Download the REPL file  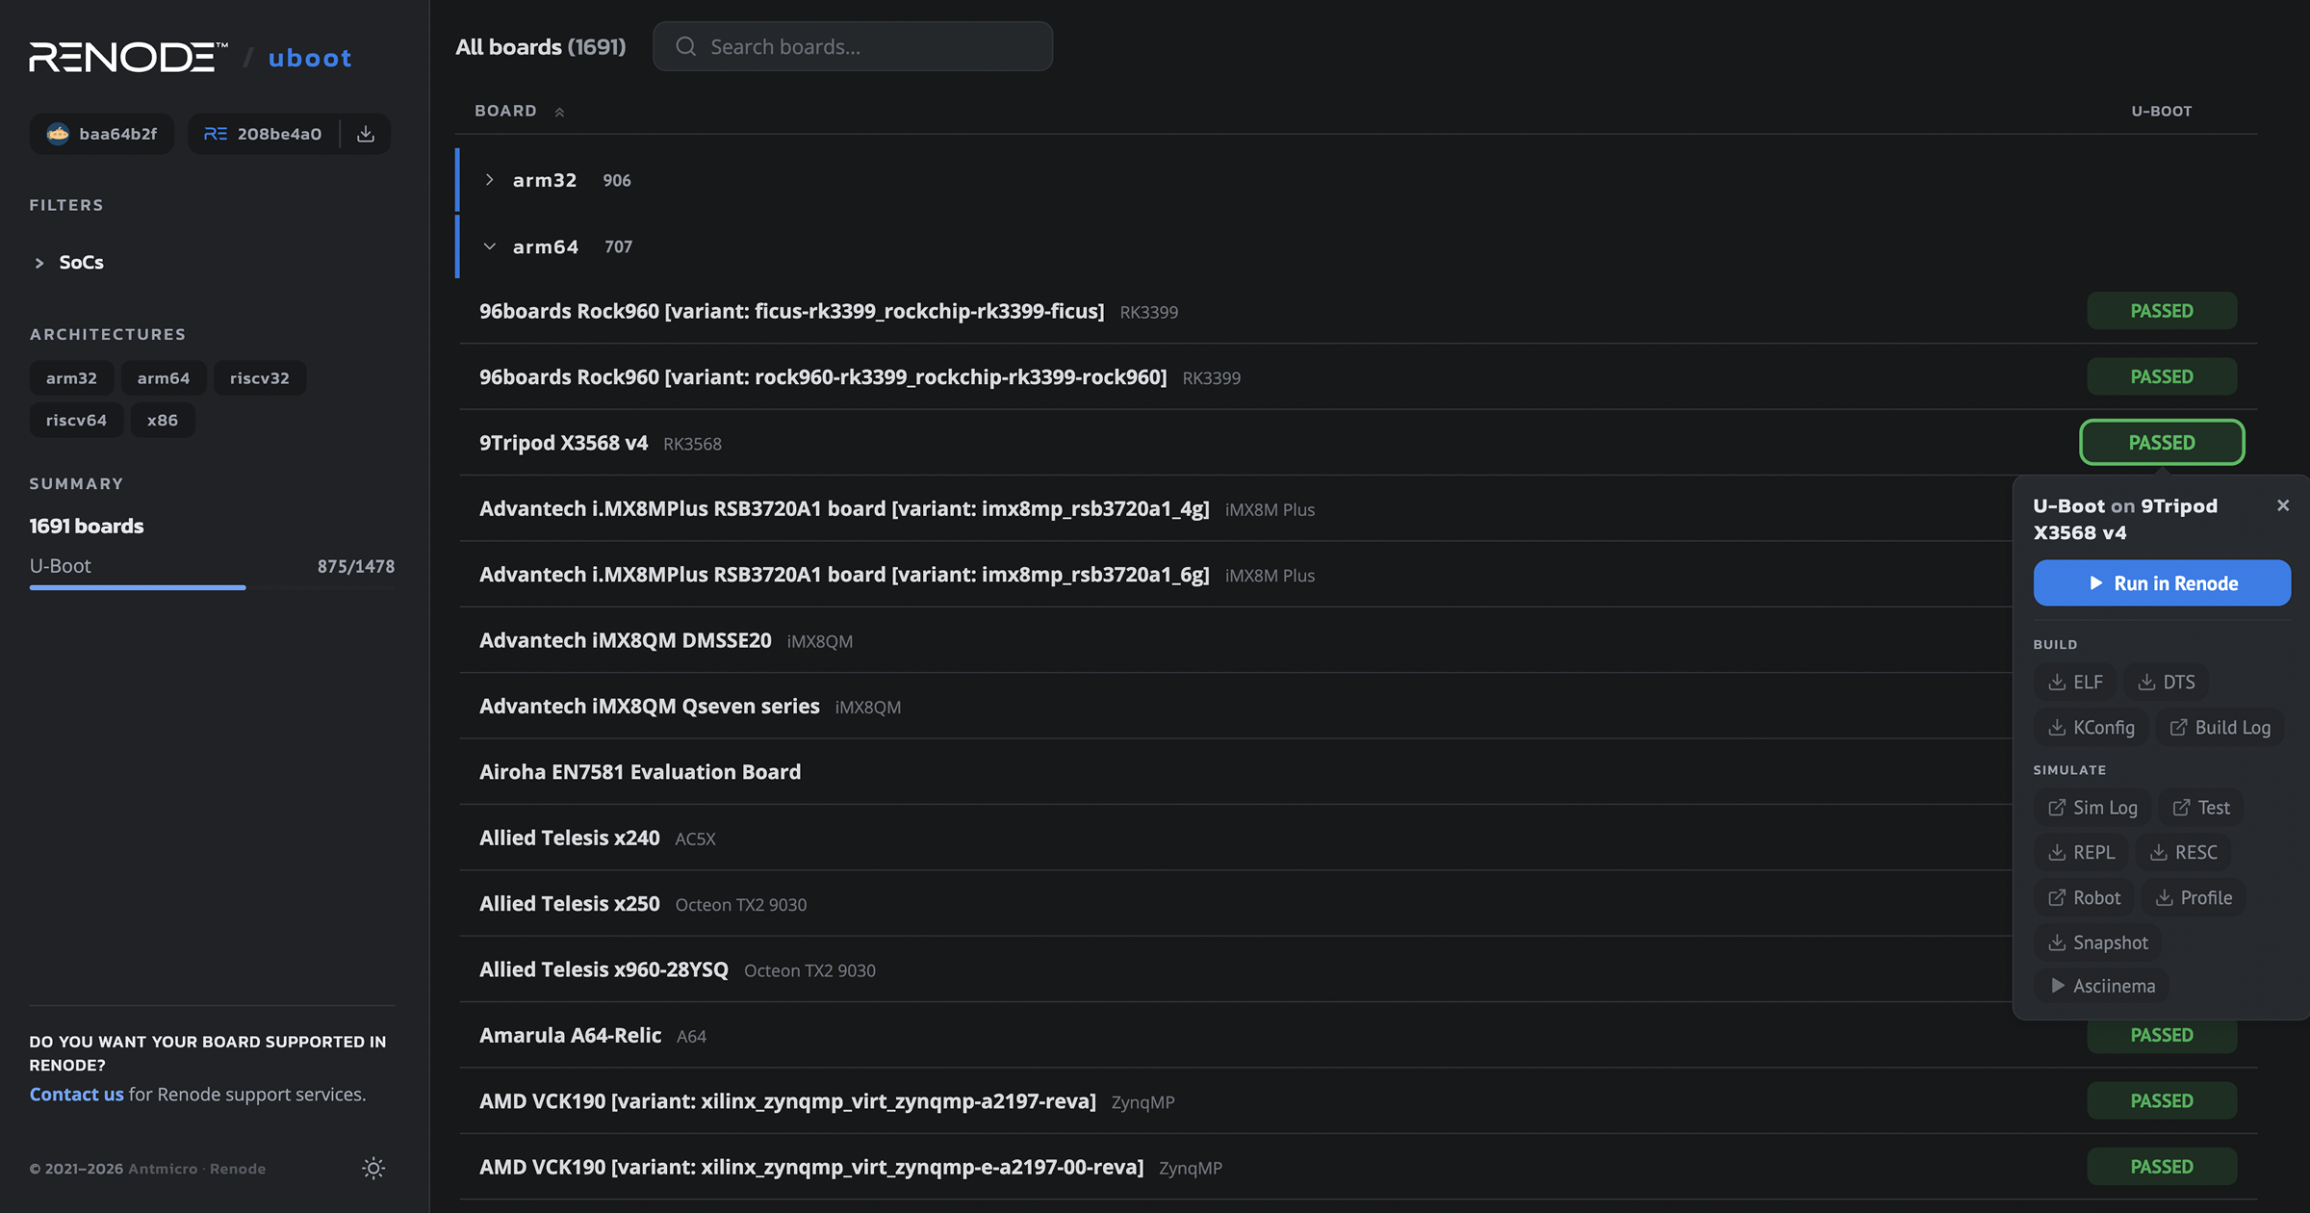click(2082, 852)
